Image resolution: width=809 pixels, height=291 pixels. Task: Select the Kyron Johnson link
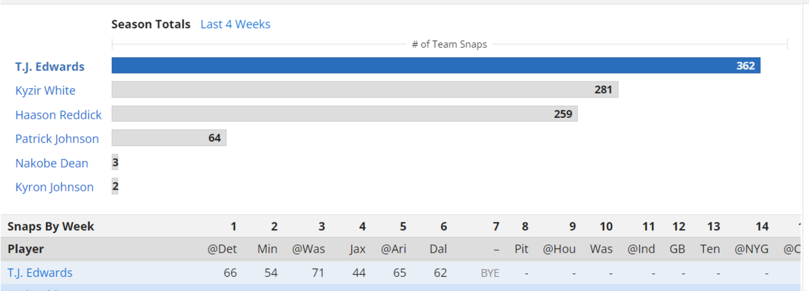(55, 187)
